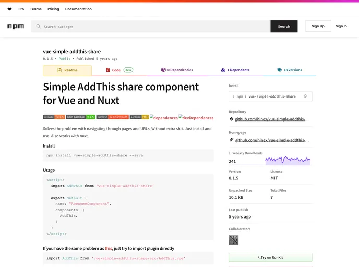Click the release v0.1.5 badge
This screenshot has height=267, width=359.
click(x=54, y=117)
